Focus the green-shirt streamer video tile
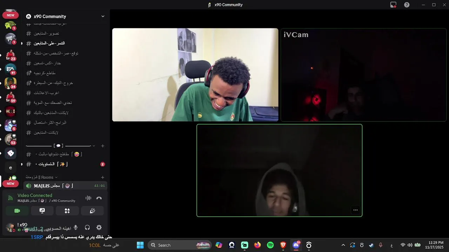The height and width of the screenshot is (252, 449). [195, 75]
